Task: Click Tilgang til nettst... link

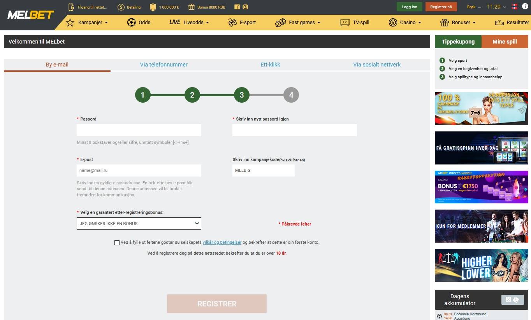Action: coord(92,7)
